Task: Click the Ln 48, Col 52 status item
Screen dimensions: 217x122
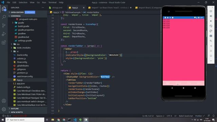Action: (148, 116)
